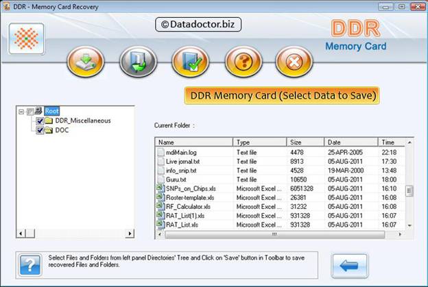Sort by the Time column header
This screenshot has height=287, width=428.
[x=392, y=142]
